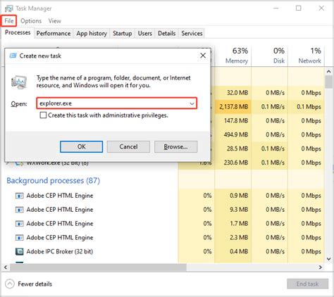Click the 32.0 MB memory cell
The width and height of the screenshot is (334, 297).
click(233, 93)
